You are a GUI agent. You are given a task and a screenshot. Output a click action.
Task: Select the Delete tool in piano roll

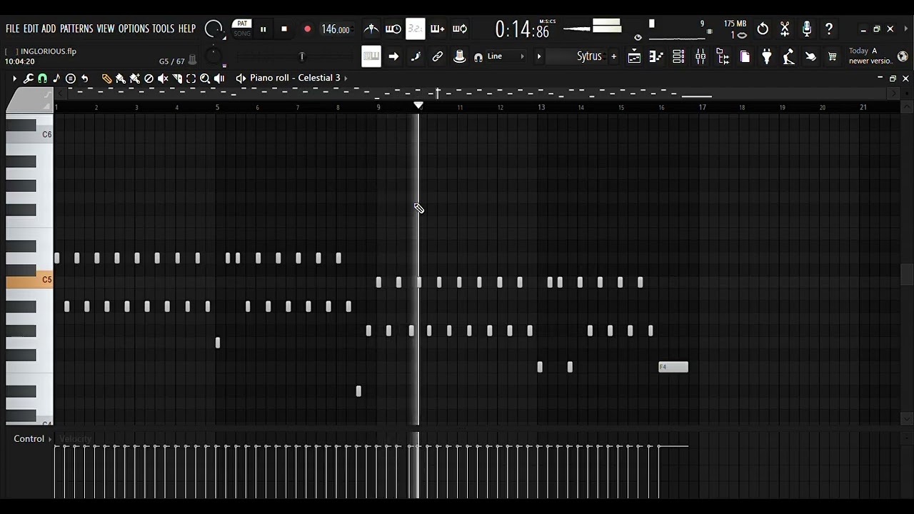pos(149,79)
